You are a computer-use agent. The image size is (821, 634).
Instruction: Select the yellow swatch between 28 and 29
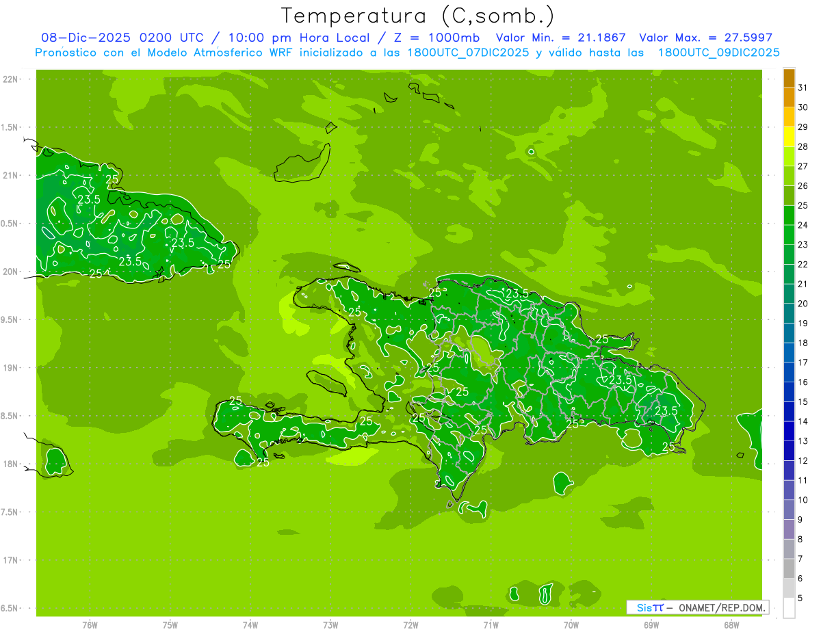[x=789, y=137]
